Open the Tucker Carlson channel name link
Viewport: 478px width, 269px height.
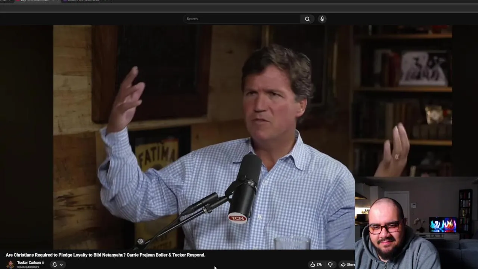[x=29, y=263]
